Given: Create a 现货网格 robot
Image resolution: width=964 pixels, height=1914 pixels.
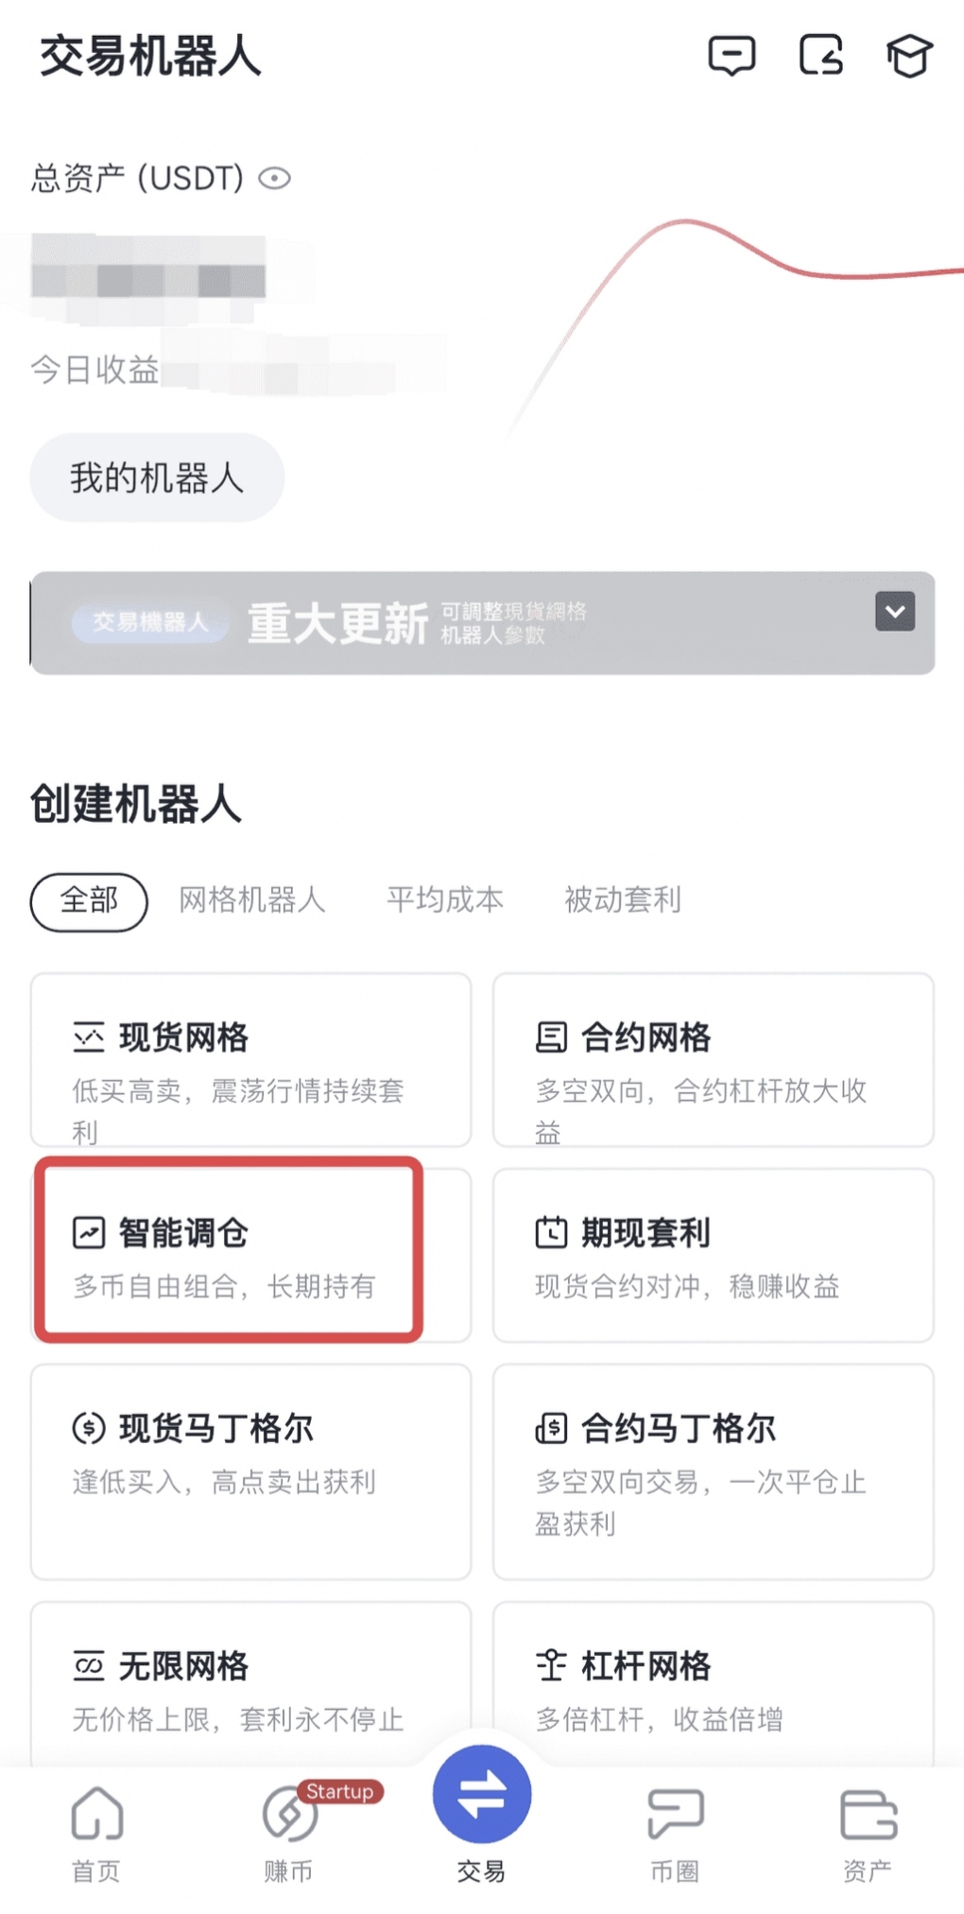Looking at the screenshot, I should pyautogui.click(x=250, y=1060).
